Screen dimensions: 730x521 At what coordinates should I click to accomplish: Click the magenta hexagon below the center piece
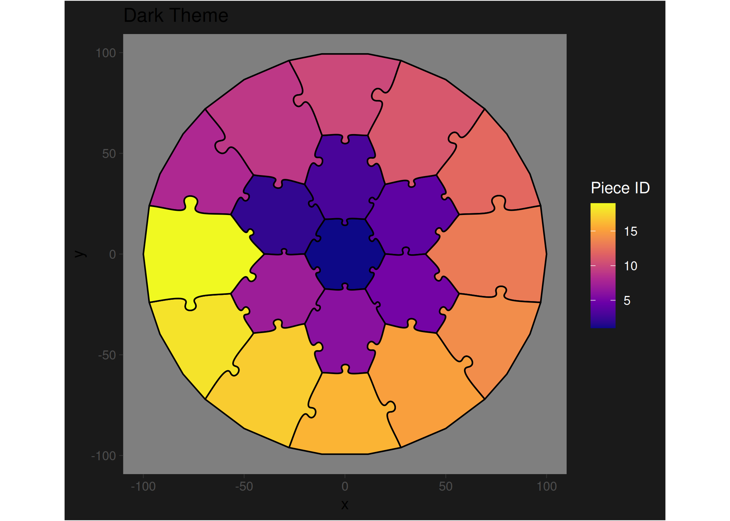pos(345,330)
